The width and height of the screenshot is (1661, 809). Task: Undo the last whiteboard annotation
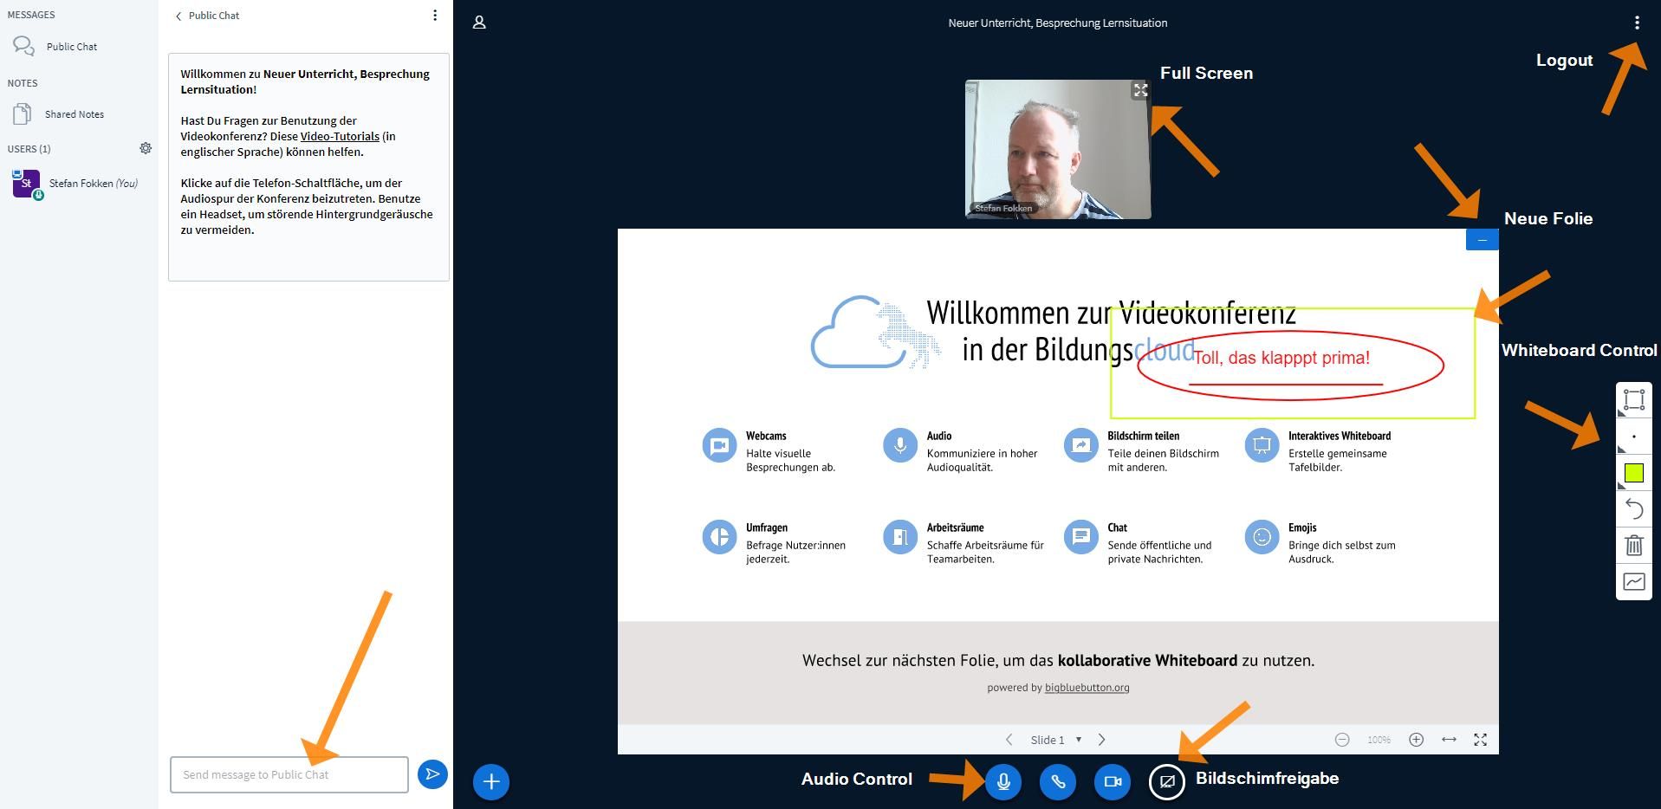(x=1633, y=509)
